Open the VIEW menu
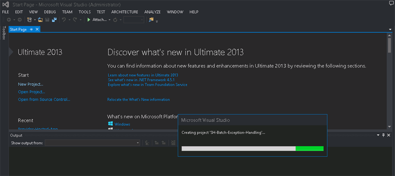The width and height of the screenshot is (395, 176). coord(33,12)
